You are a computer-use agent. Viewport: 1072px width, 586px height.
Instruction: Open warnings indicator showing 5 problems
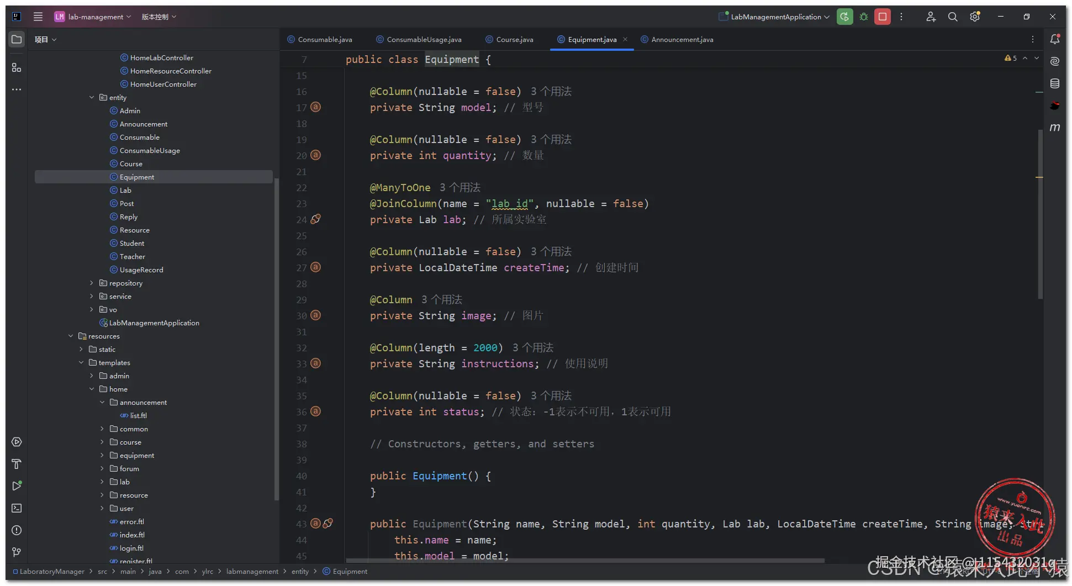click(1011, 58)
